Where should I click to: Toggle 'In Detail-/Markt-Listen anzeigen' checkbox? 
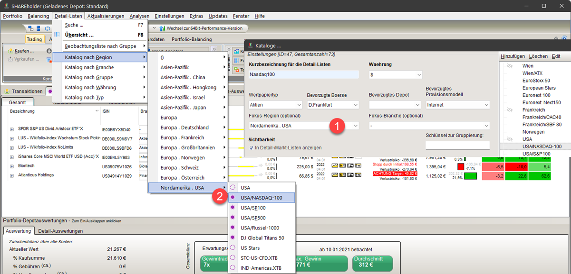(251, 148)
